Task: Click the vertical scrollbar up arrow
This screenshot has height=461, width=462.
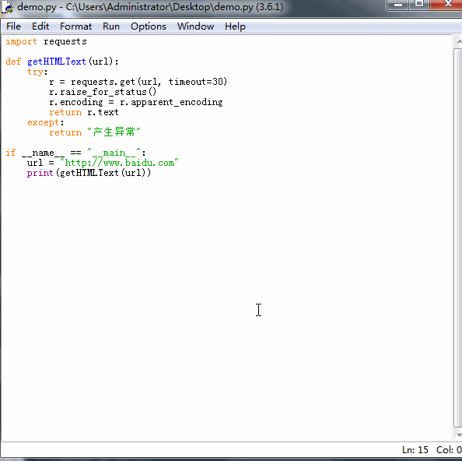Action: (x=458, y=41)
